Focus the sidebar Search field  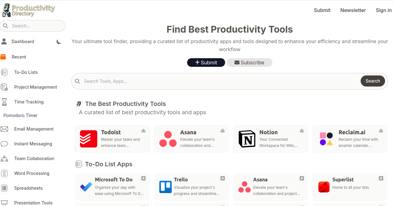[32, 26]
